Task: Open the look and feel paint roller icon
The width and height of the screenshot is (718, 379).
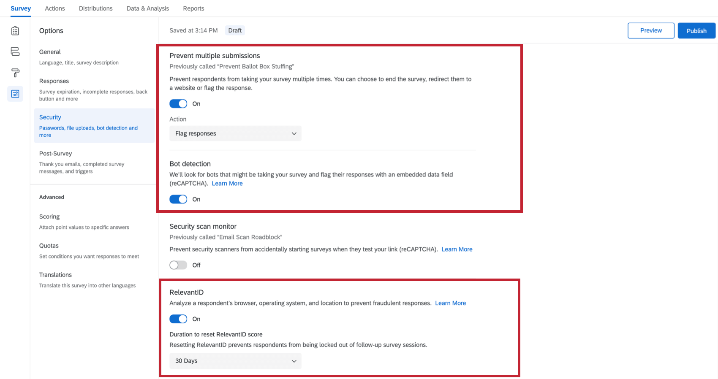Action: (15, 73)
